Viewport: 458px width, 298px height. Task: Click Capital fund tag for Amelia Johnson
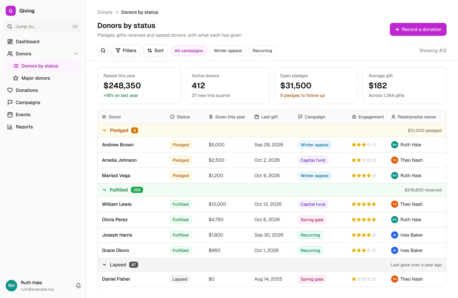[313, 160]
